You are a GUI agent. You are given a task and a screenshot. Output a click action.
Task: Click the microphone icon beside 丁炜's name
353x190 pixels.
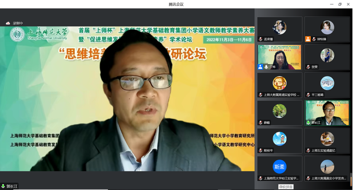point(266,67)
